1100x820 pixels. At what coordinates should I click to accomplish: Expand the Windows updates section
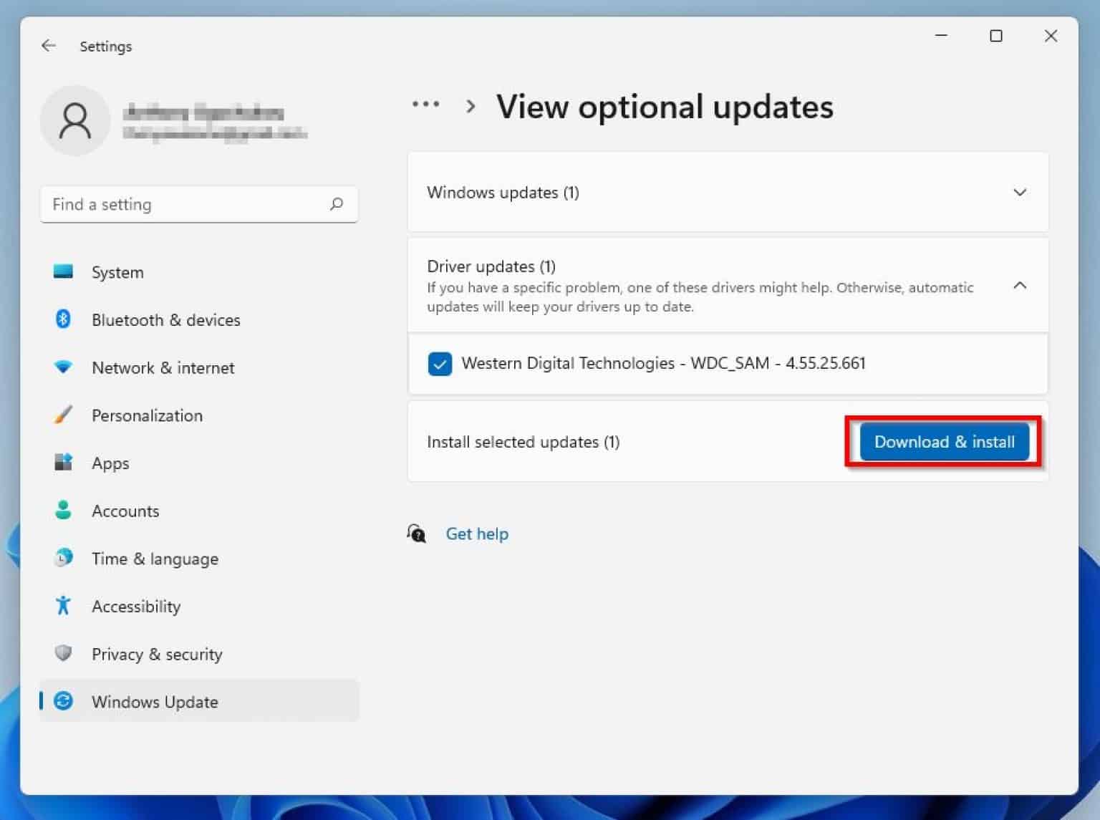[1020, 193]
